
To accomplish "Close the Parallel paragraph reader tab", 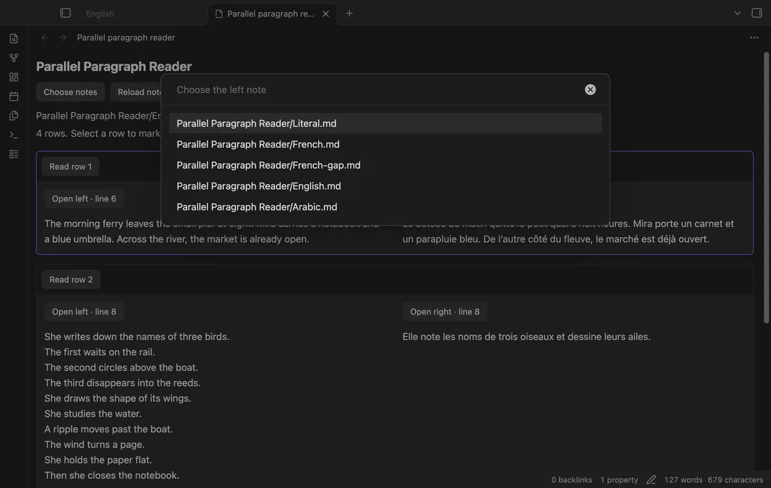I will point(326,13).
